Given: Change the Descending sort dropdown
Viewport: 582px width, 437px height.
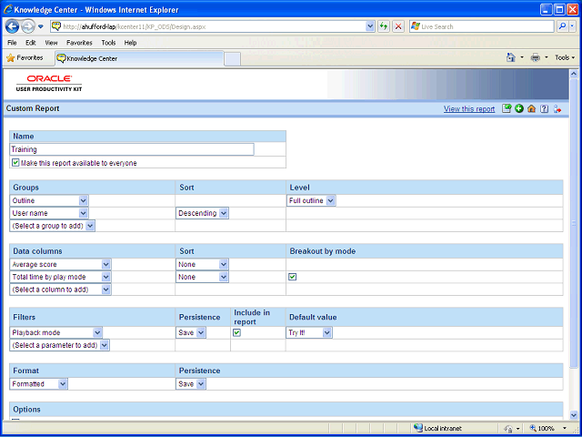Looking at the screenshot, I should [x=202, y=213].
